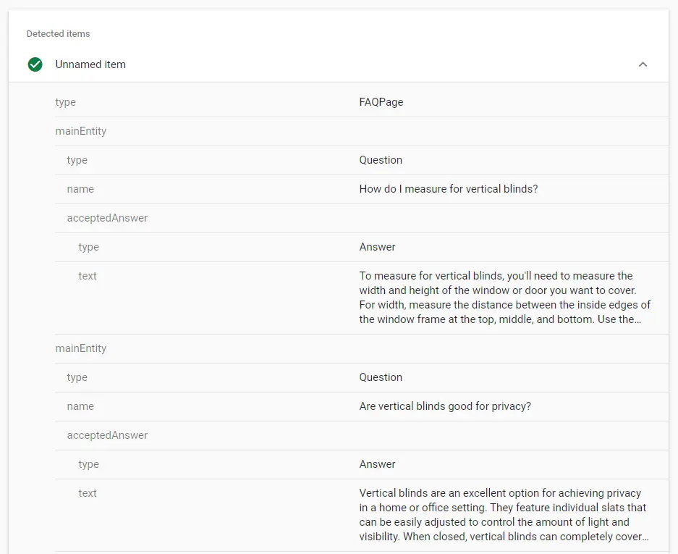Select the second Answer type value
The image size is (678, 554).
pos(377,464)
